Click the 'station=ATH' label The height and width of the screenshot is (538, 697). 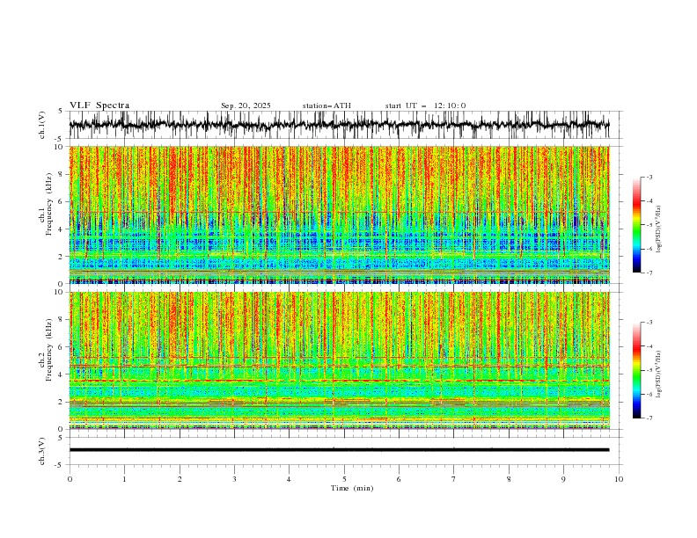(326, 105)
